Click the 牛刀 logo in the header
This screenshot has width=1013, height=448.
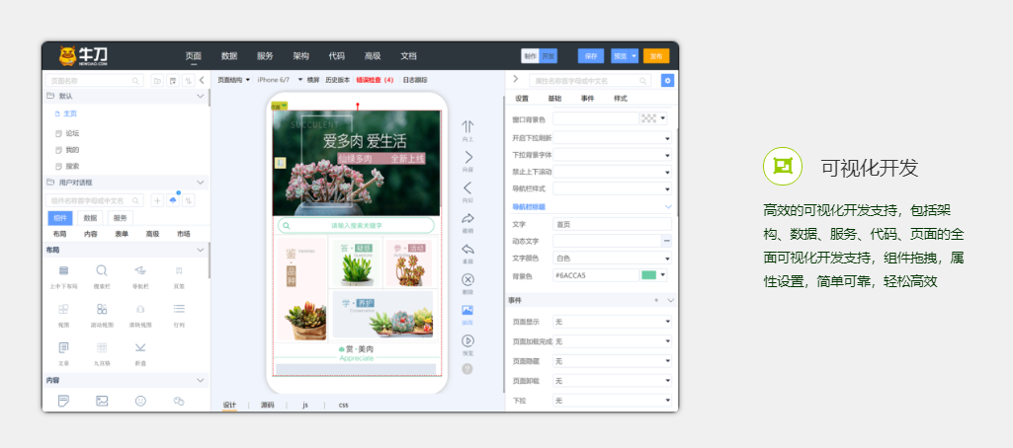[83, 55]
